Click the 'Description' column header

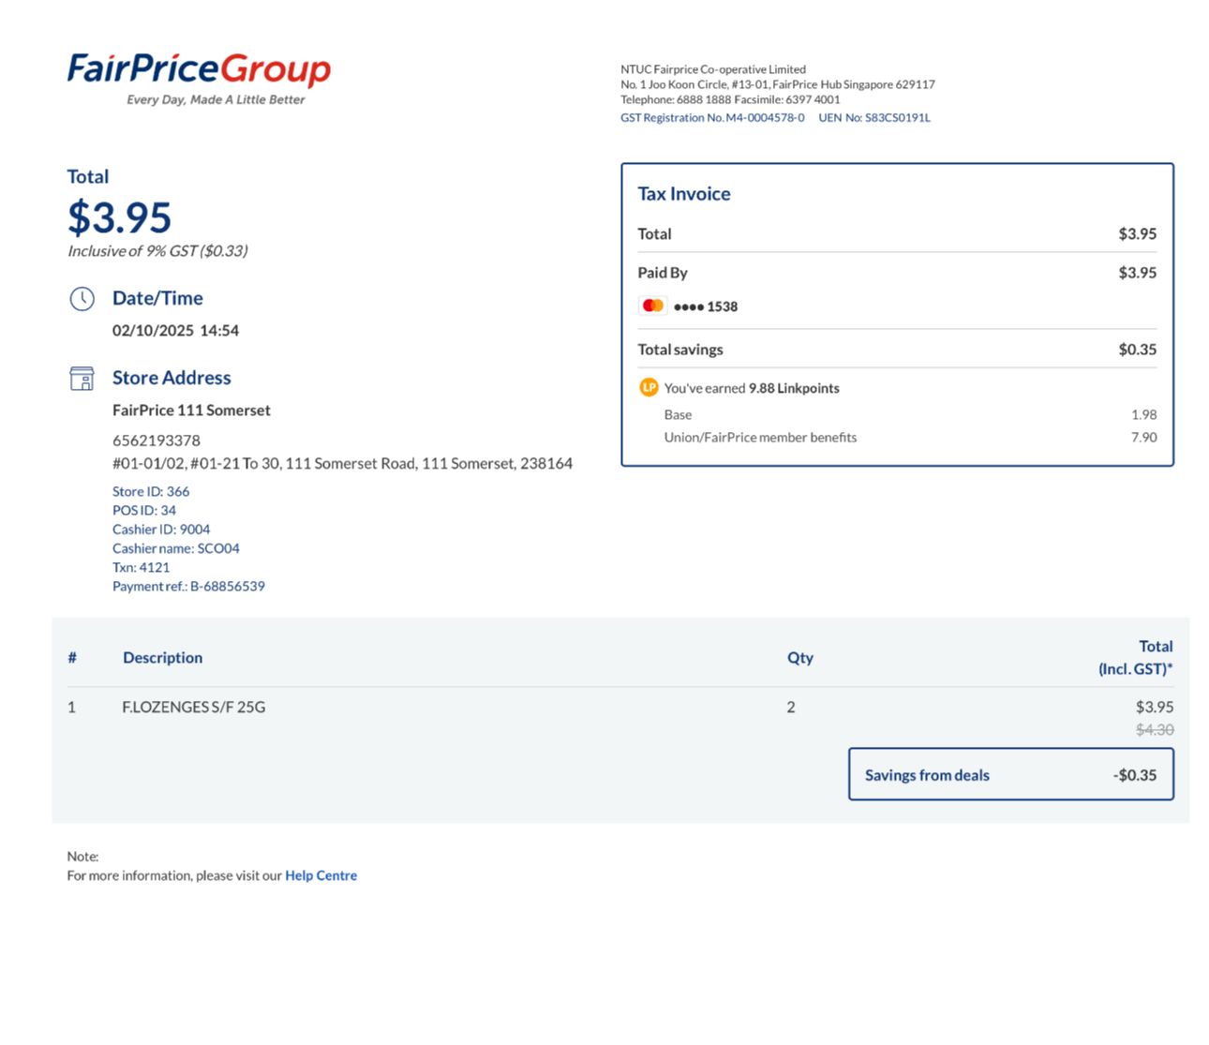pos(163,658)
